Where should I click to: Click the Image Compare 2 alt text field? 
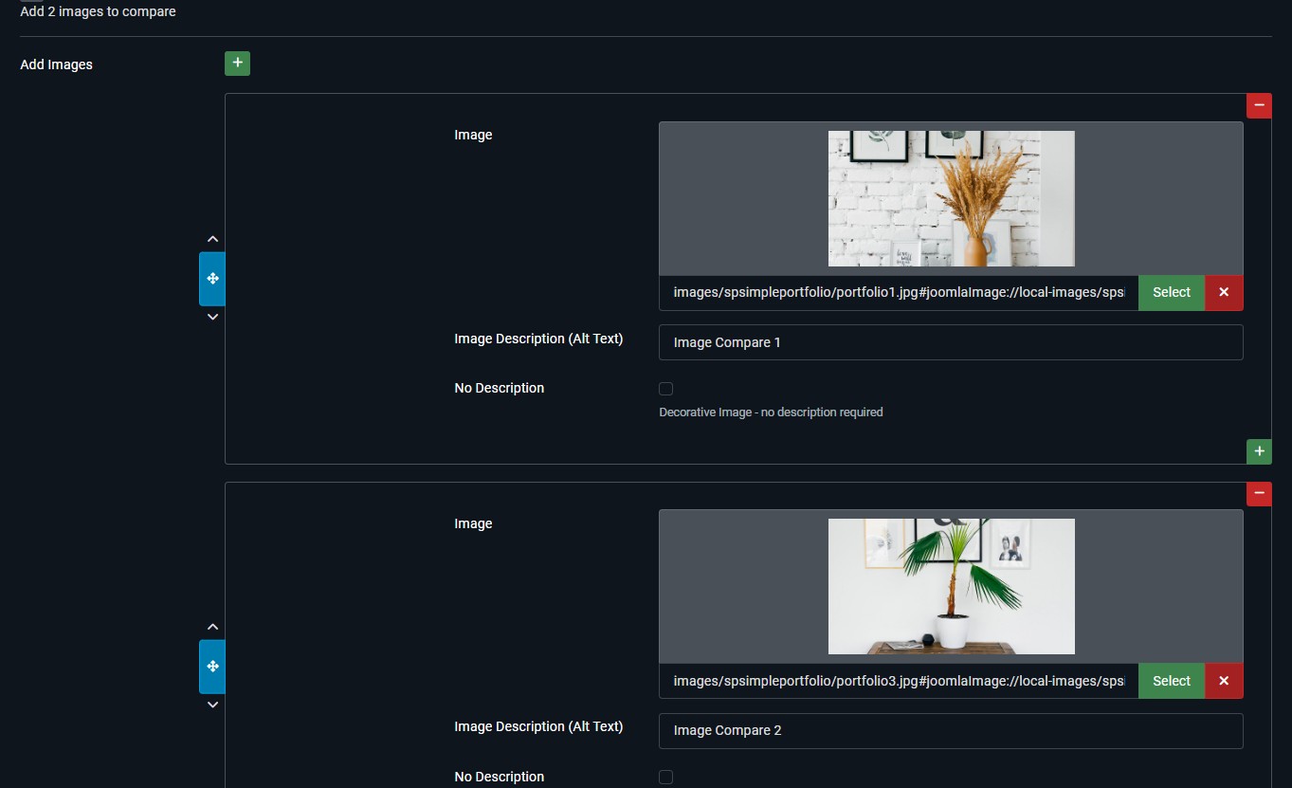pyautogui.click(x=950, y=730)
